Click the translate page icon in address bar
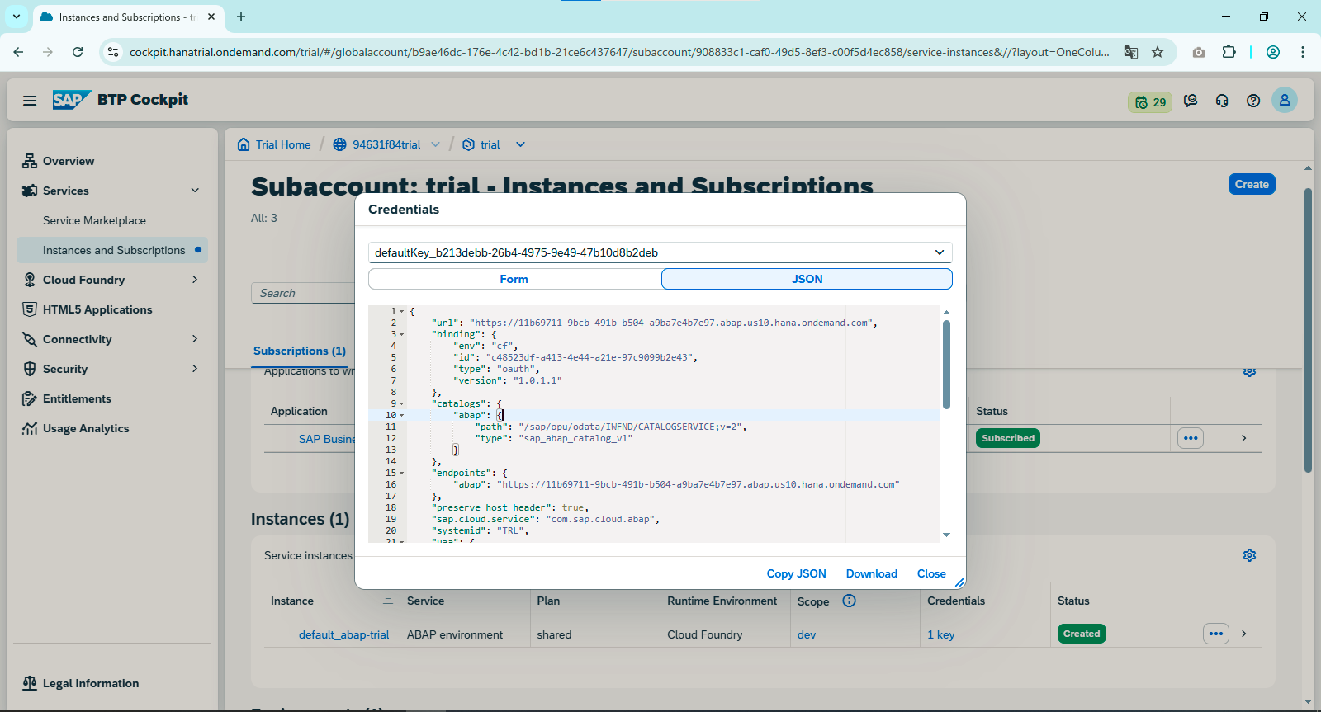 [x=1131, y=52]
